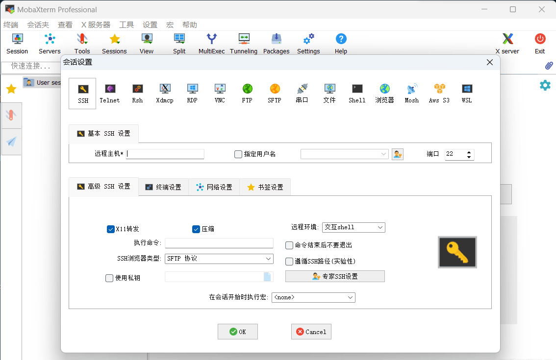Select the 文件 file session type
556x360 pixels.
(x=329, y=93)
